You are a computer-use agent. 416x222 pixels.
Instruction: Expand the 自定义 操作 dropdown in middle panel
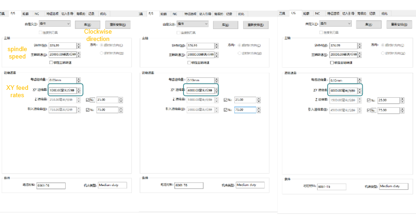coord(193,24)
